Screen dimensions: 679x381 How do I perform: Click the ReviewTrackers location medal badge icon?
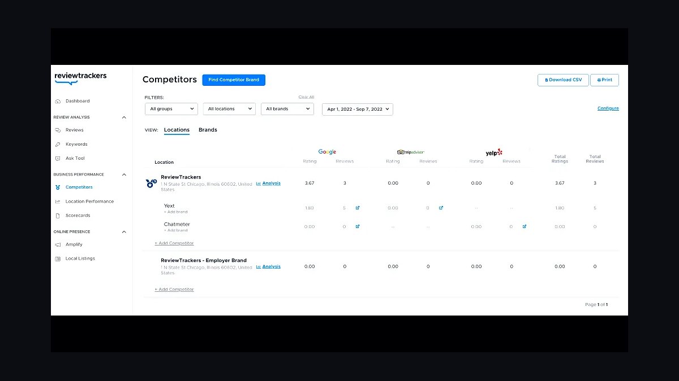pyautogui.click(x=151, y=183)
